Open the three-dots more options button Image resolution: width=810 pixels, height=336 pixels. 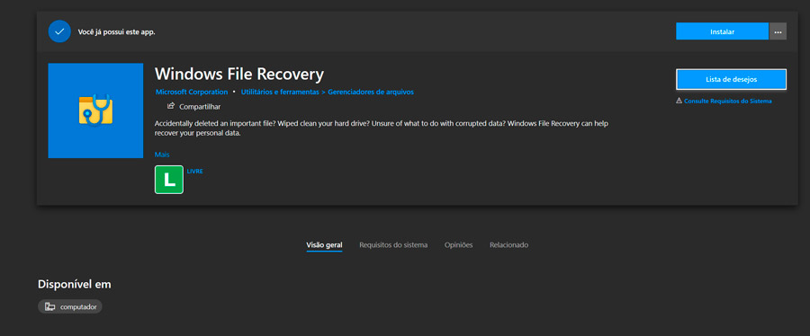tap(778, 31)
